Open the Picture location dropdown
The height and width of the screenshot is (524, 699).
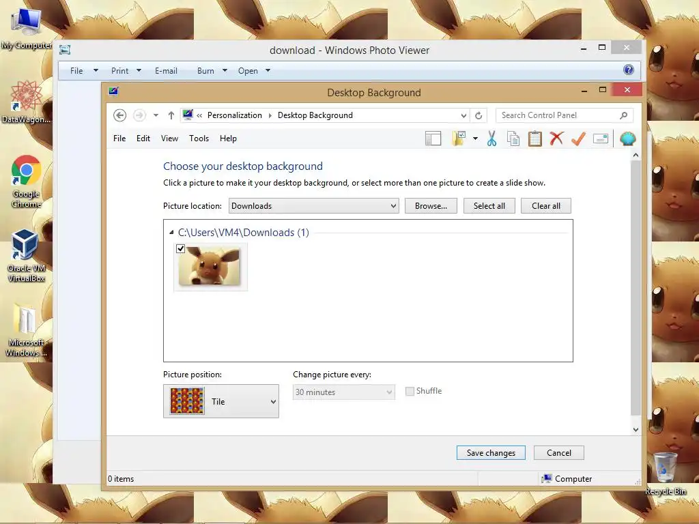click(x=314, y=206)
